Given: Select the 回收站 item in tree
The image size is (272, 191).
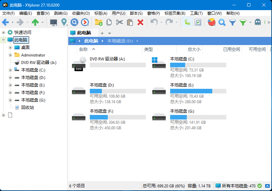Looking at the screenshot, I should pos(27,107).
